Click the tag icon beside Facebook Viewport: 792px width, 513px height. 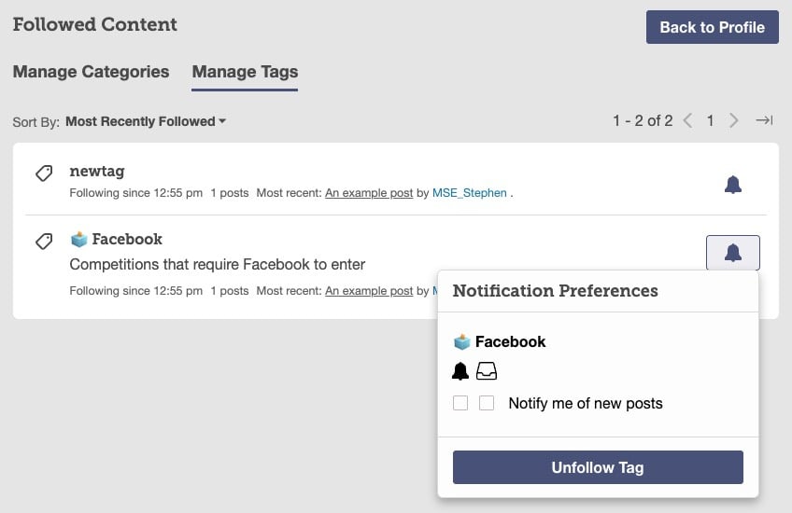(x=43, y=242)
